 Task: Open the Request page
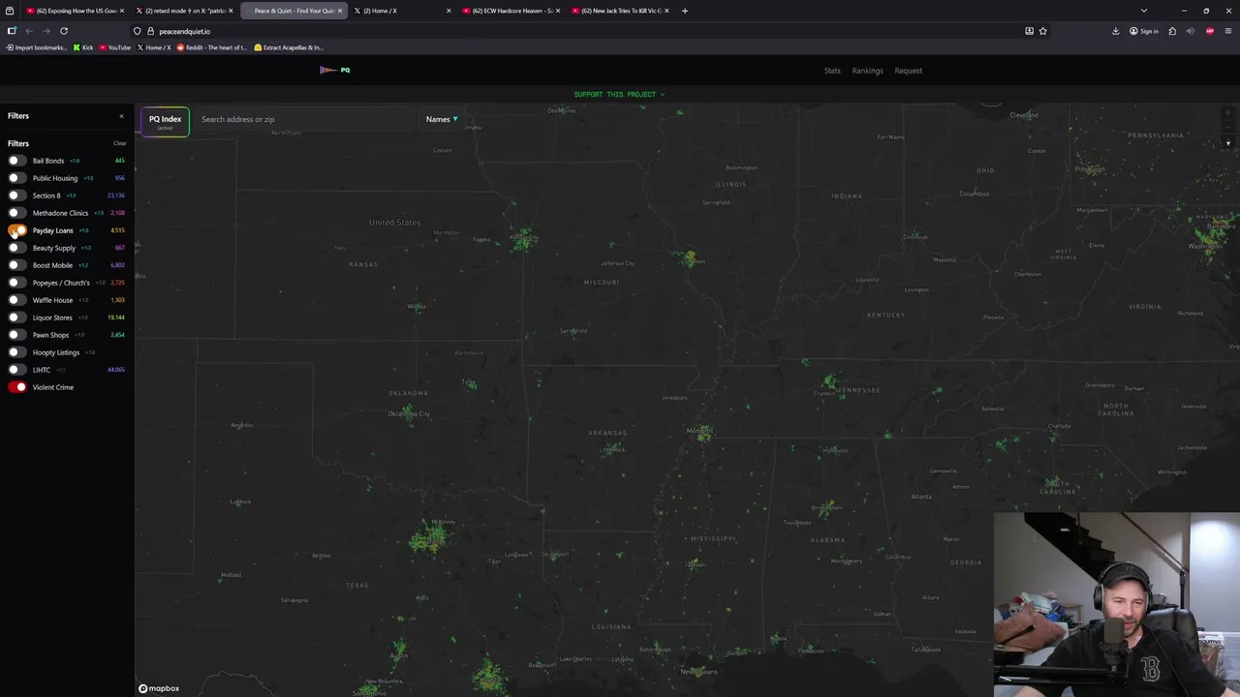[x=908, y=71]
